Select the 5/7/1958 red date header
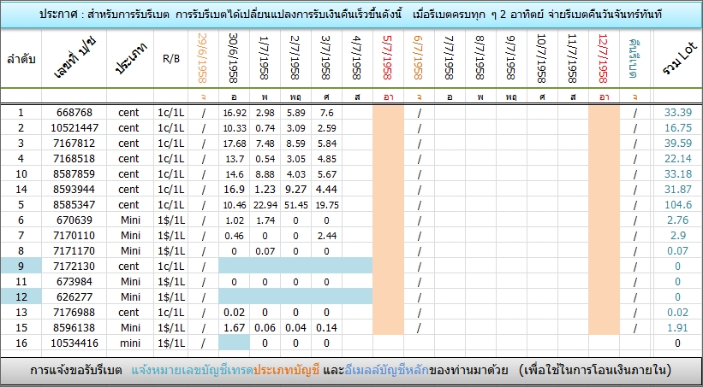Screen dimensions: 703x387 [388, 59]
